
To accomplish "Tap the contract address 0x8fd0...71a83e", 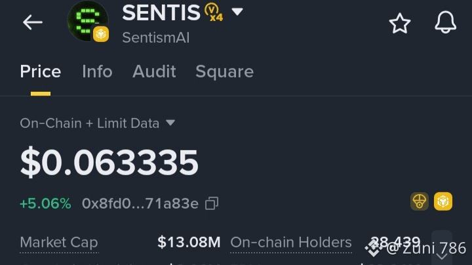I will [140, 203].
